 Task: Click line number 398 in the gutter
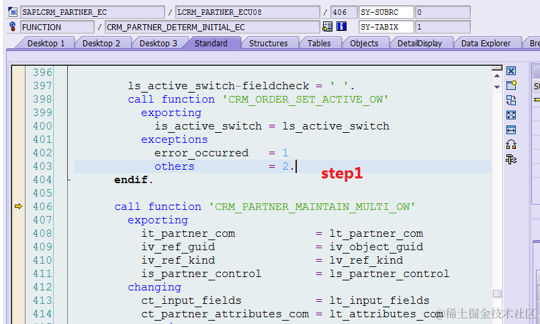tap(42, 99)
